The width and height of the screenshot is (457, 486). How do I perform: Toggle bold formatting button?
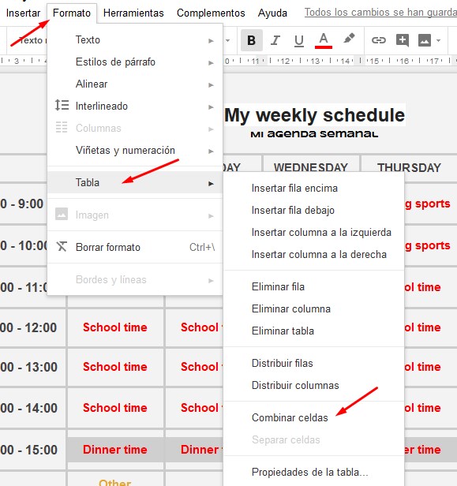(x=252, y=40)
